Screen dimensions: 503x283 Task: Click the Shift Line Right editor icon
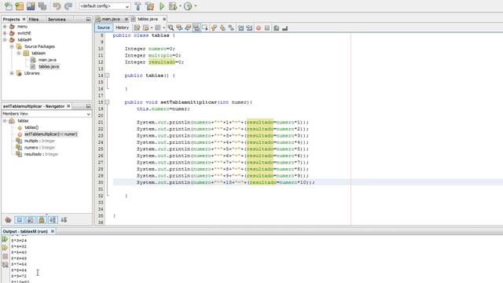pyautogui.click(x=249, y=28)
